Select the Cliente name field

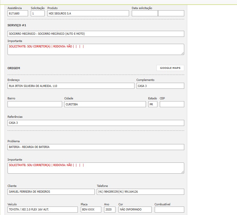51,192
